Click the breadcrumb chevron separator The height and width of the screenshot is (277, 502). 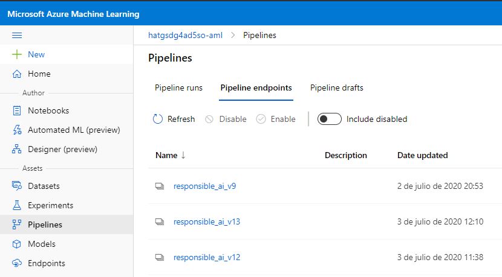point(233,35)
